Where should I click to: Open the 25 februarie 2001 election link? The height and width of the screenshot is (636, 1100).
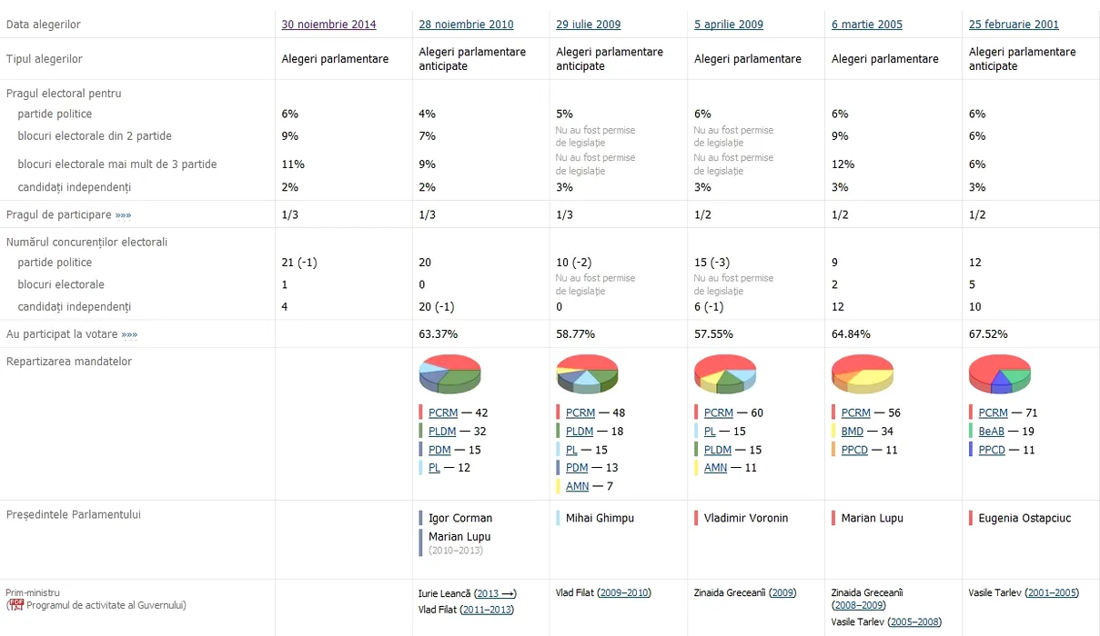[x=1014, y=25]
